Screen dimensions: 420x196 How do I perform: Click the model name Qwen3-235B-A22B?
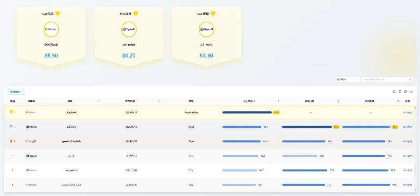71,185
